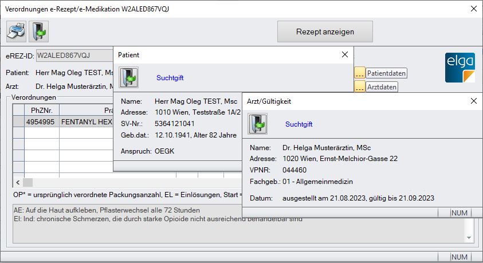
Task: Click the PhZNr. column header
Action: [x=42, y=110]
